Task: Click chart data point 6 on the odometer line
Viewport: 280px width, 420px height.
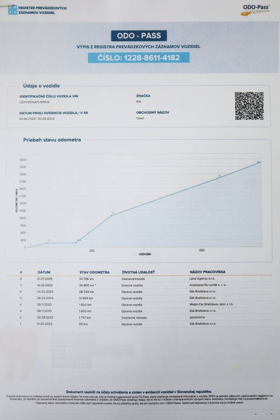Action: [217, 178]
